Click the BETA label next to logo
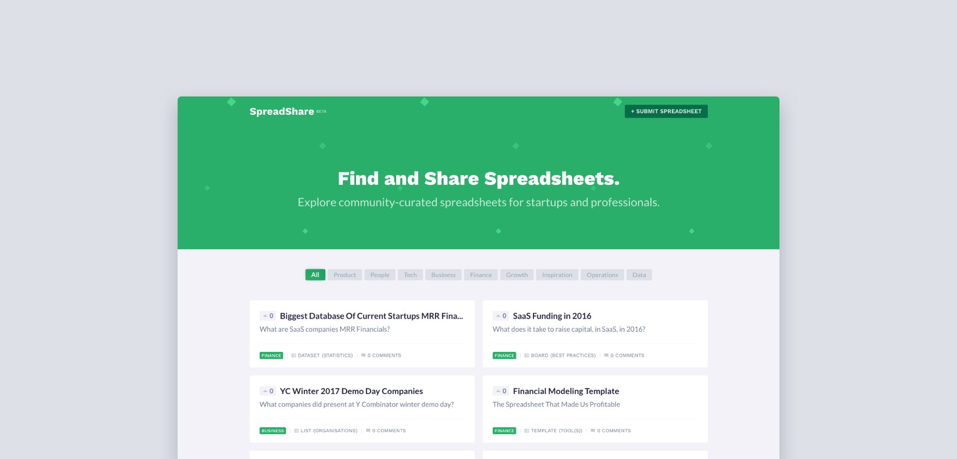This screenshot has height=459, width=957. pos(322,111)
